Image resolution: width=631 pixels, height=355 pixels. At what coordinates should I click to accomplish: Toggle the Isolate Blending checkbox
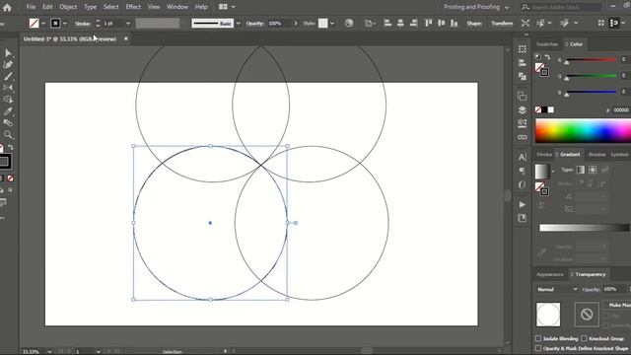pos(538,338)
